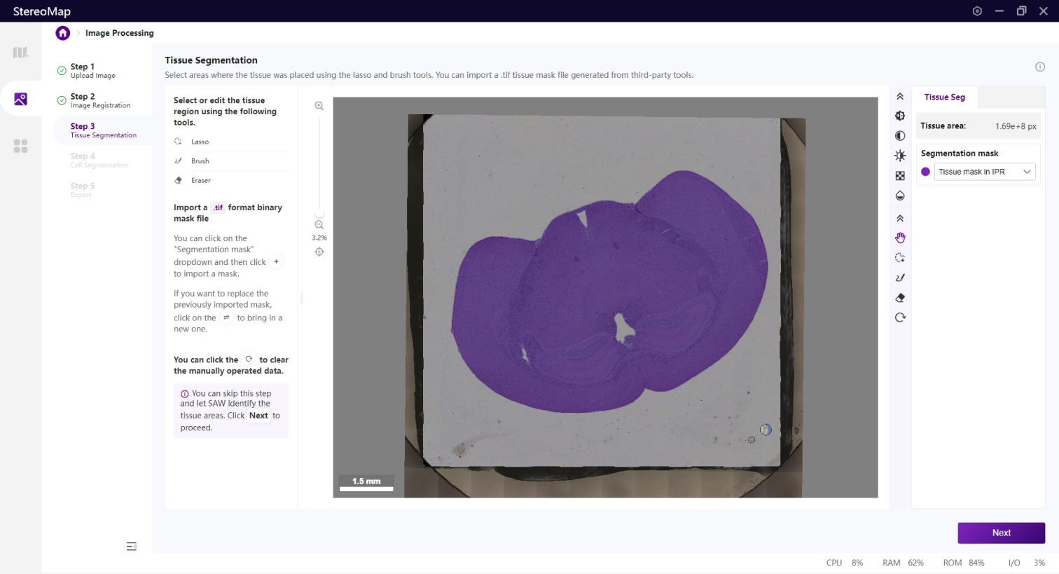This screenshot has width=1059, height=574.
Task: Click the checkerboard opacity icon
Action: 900,176
